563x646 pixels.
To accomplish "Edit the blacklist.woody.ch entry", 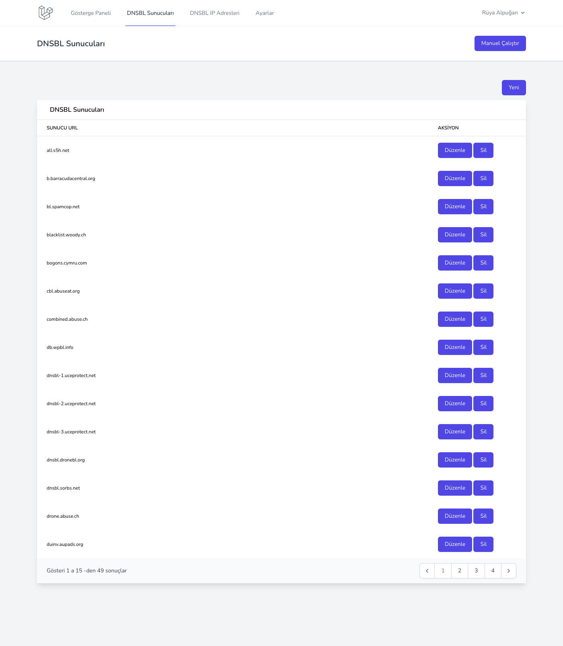I will 455,235.
